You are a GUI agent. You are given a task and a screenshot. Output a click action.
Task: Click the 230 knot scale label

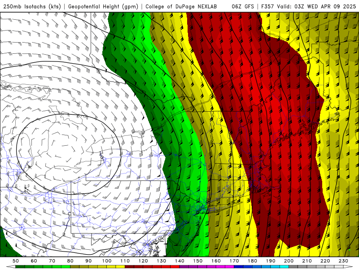(x=343, y=261)
